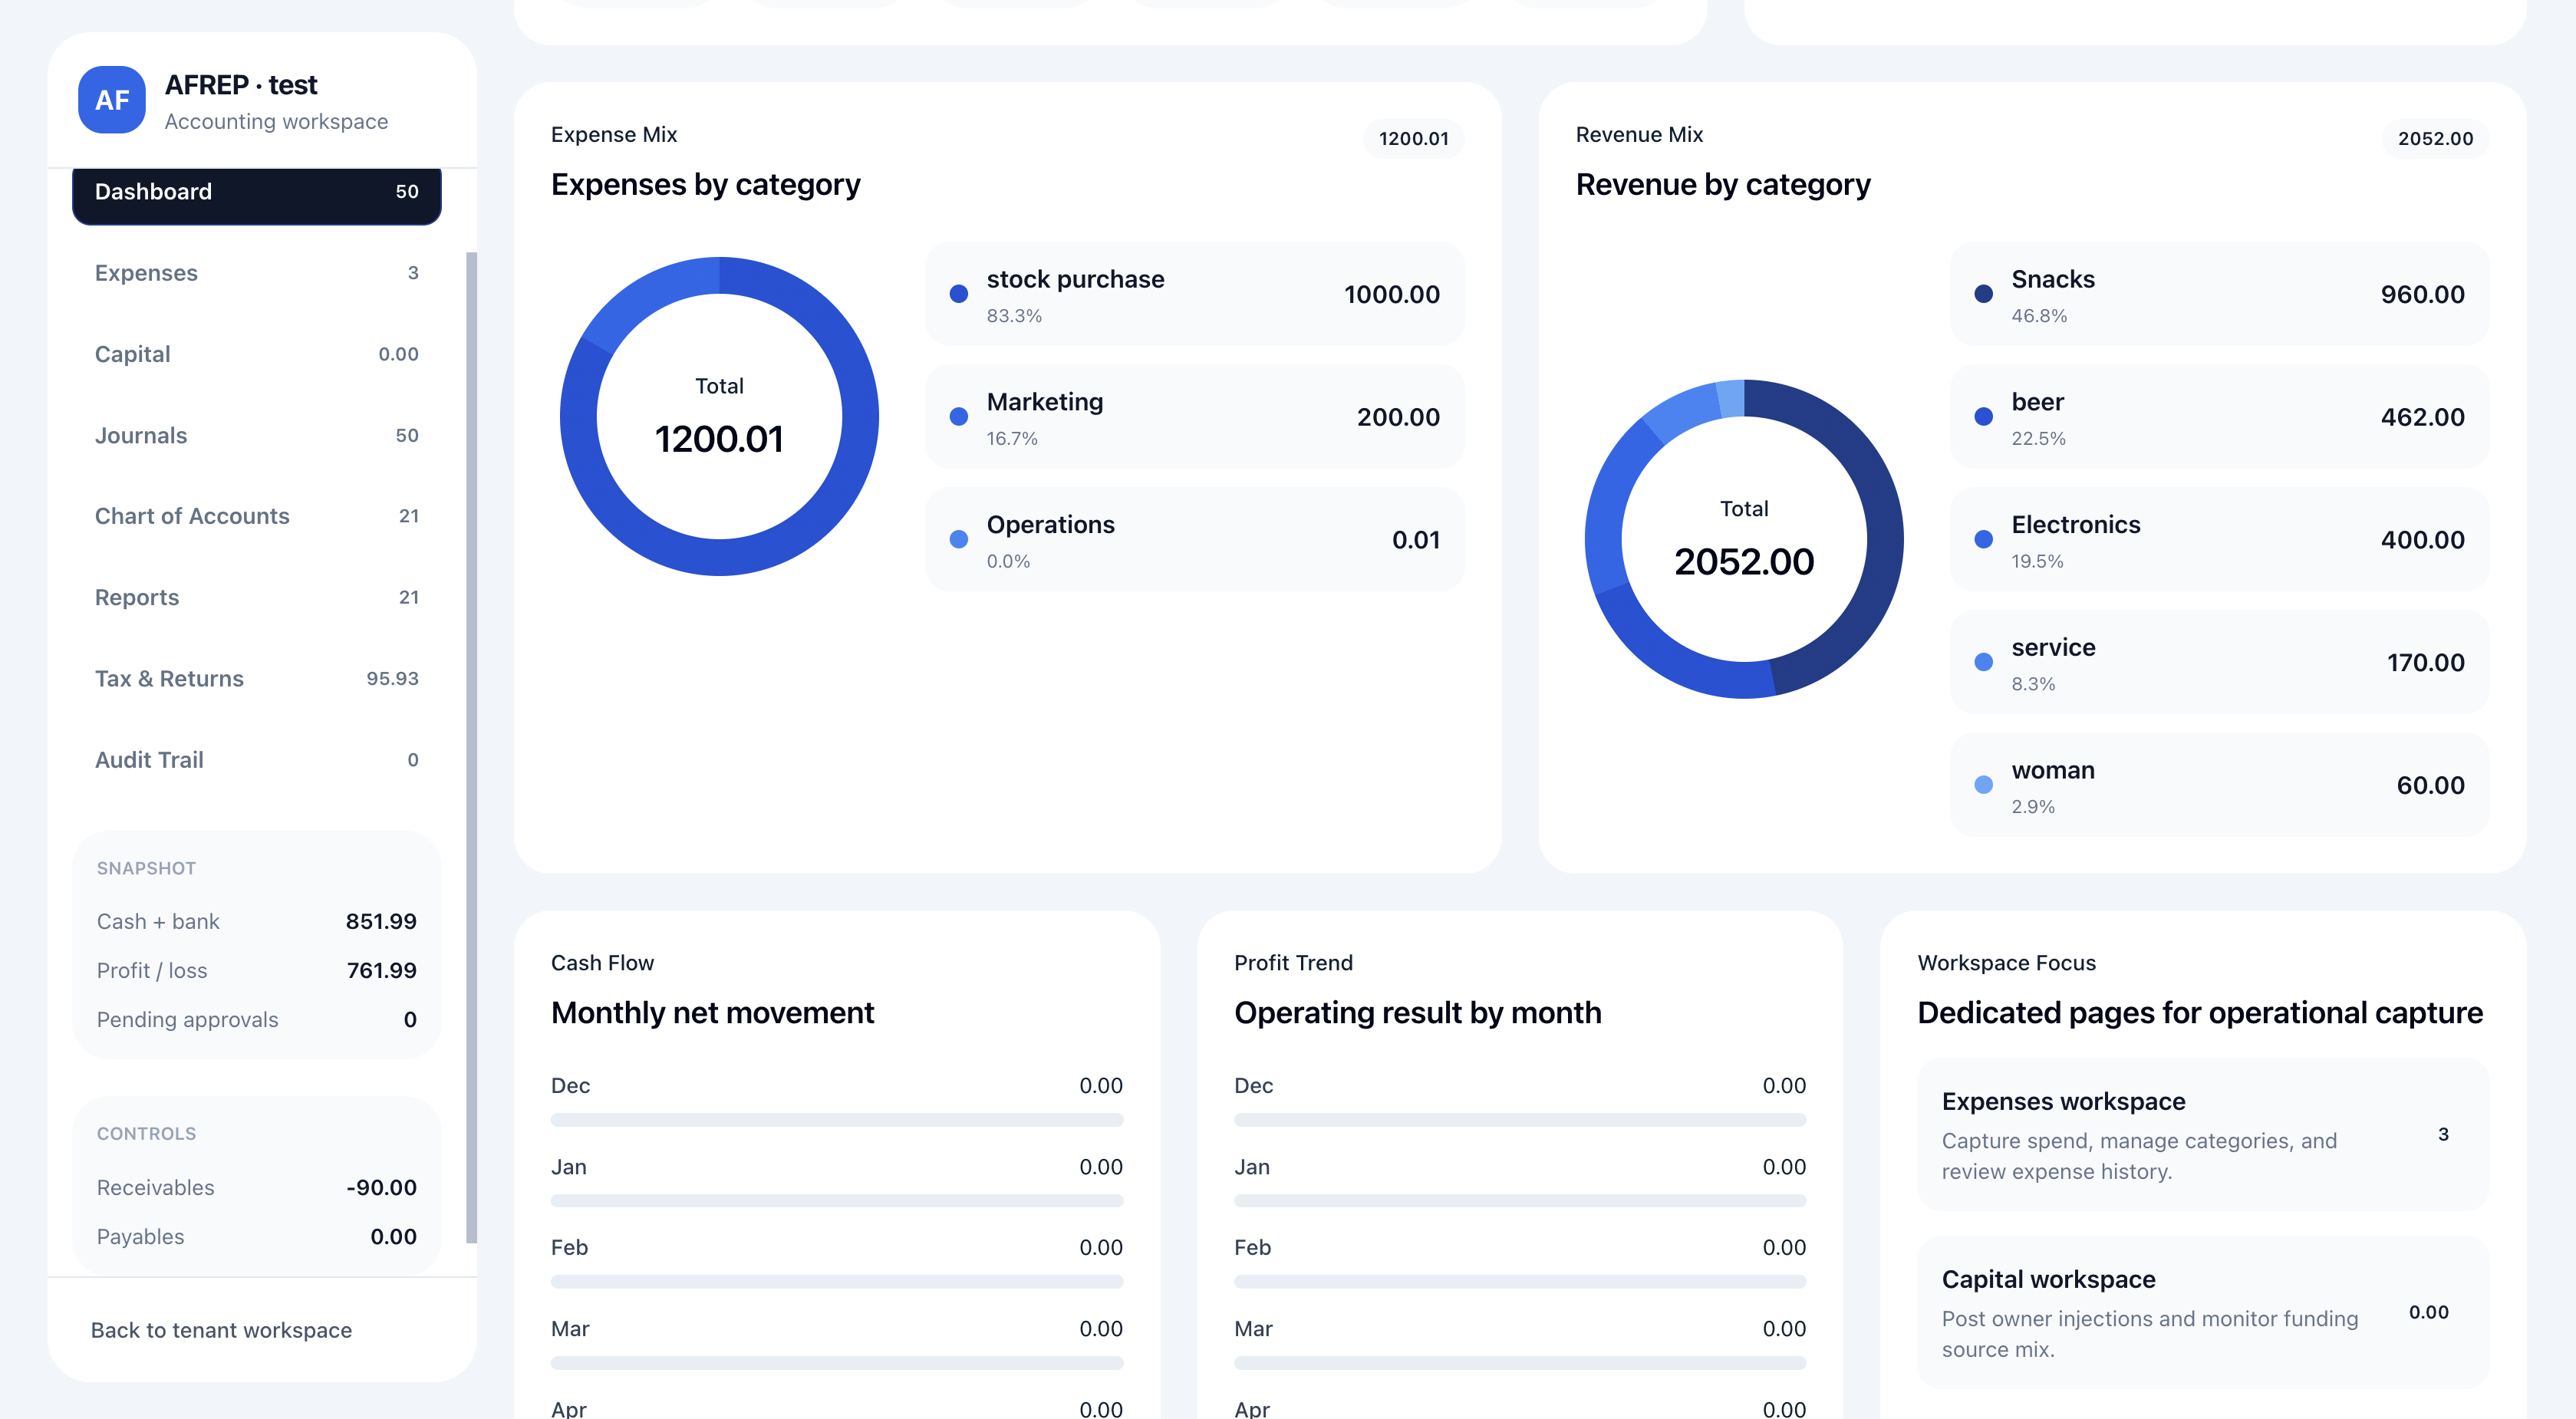Click the Snacks color dot
2576x1419 pixels.
[x=1983, y=294]
